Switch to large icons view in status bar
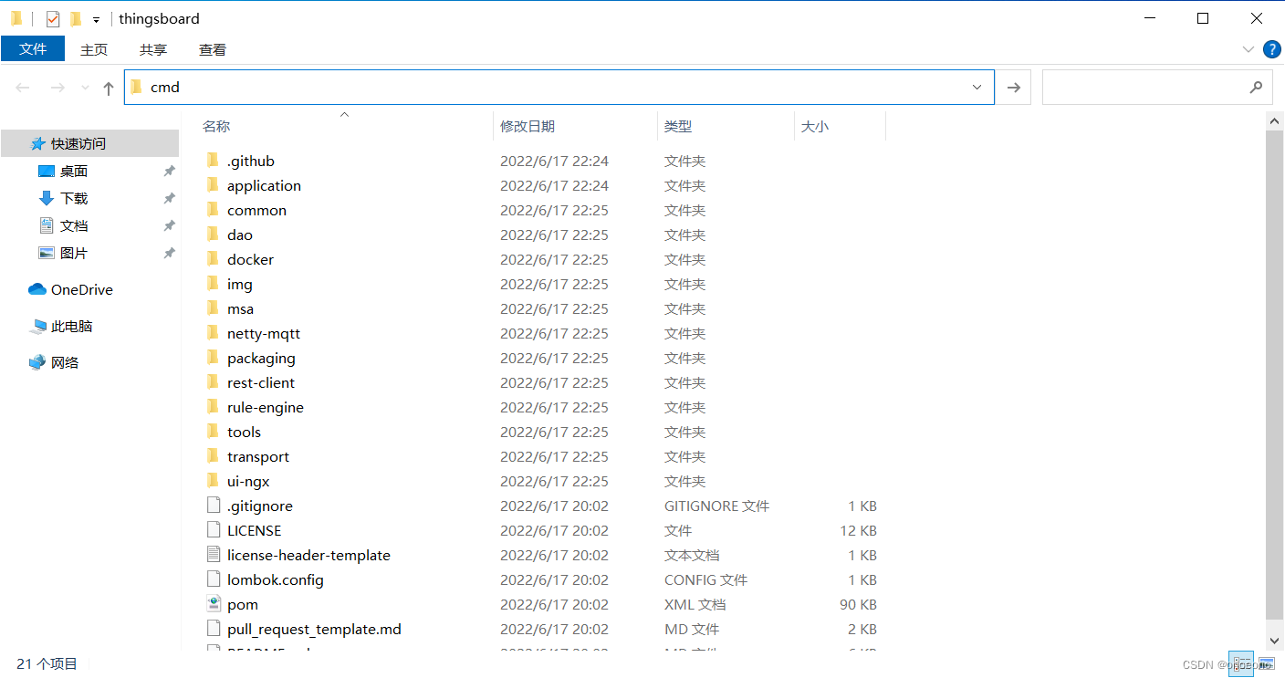This screenshot has width=1285, height=678. pos(1266,663)
